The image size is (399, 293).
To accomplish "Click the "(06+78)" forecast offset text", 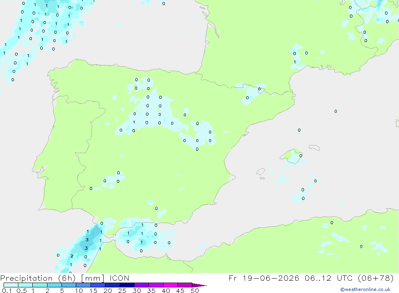I will tap(375, 278).
